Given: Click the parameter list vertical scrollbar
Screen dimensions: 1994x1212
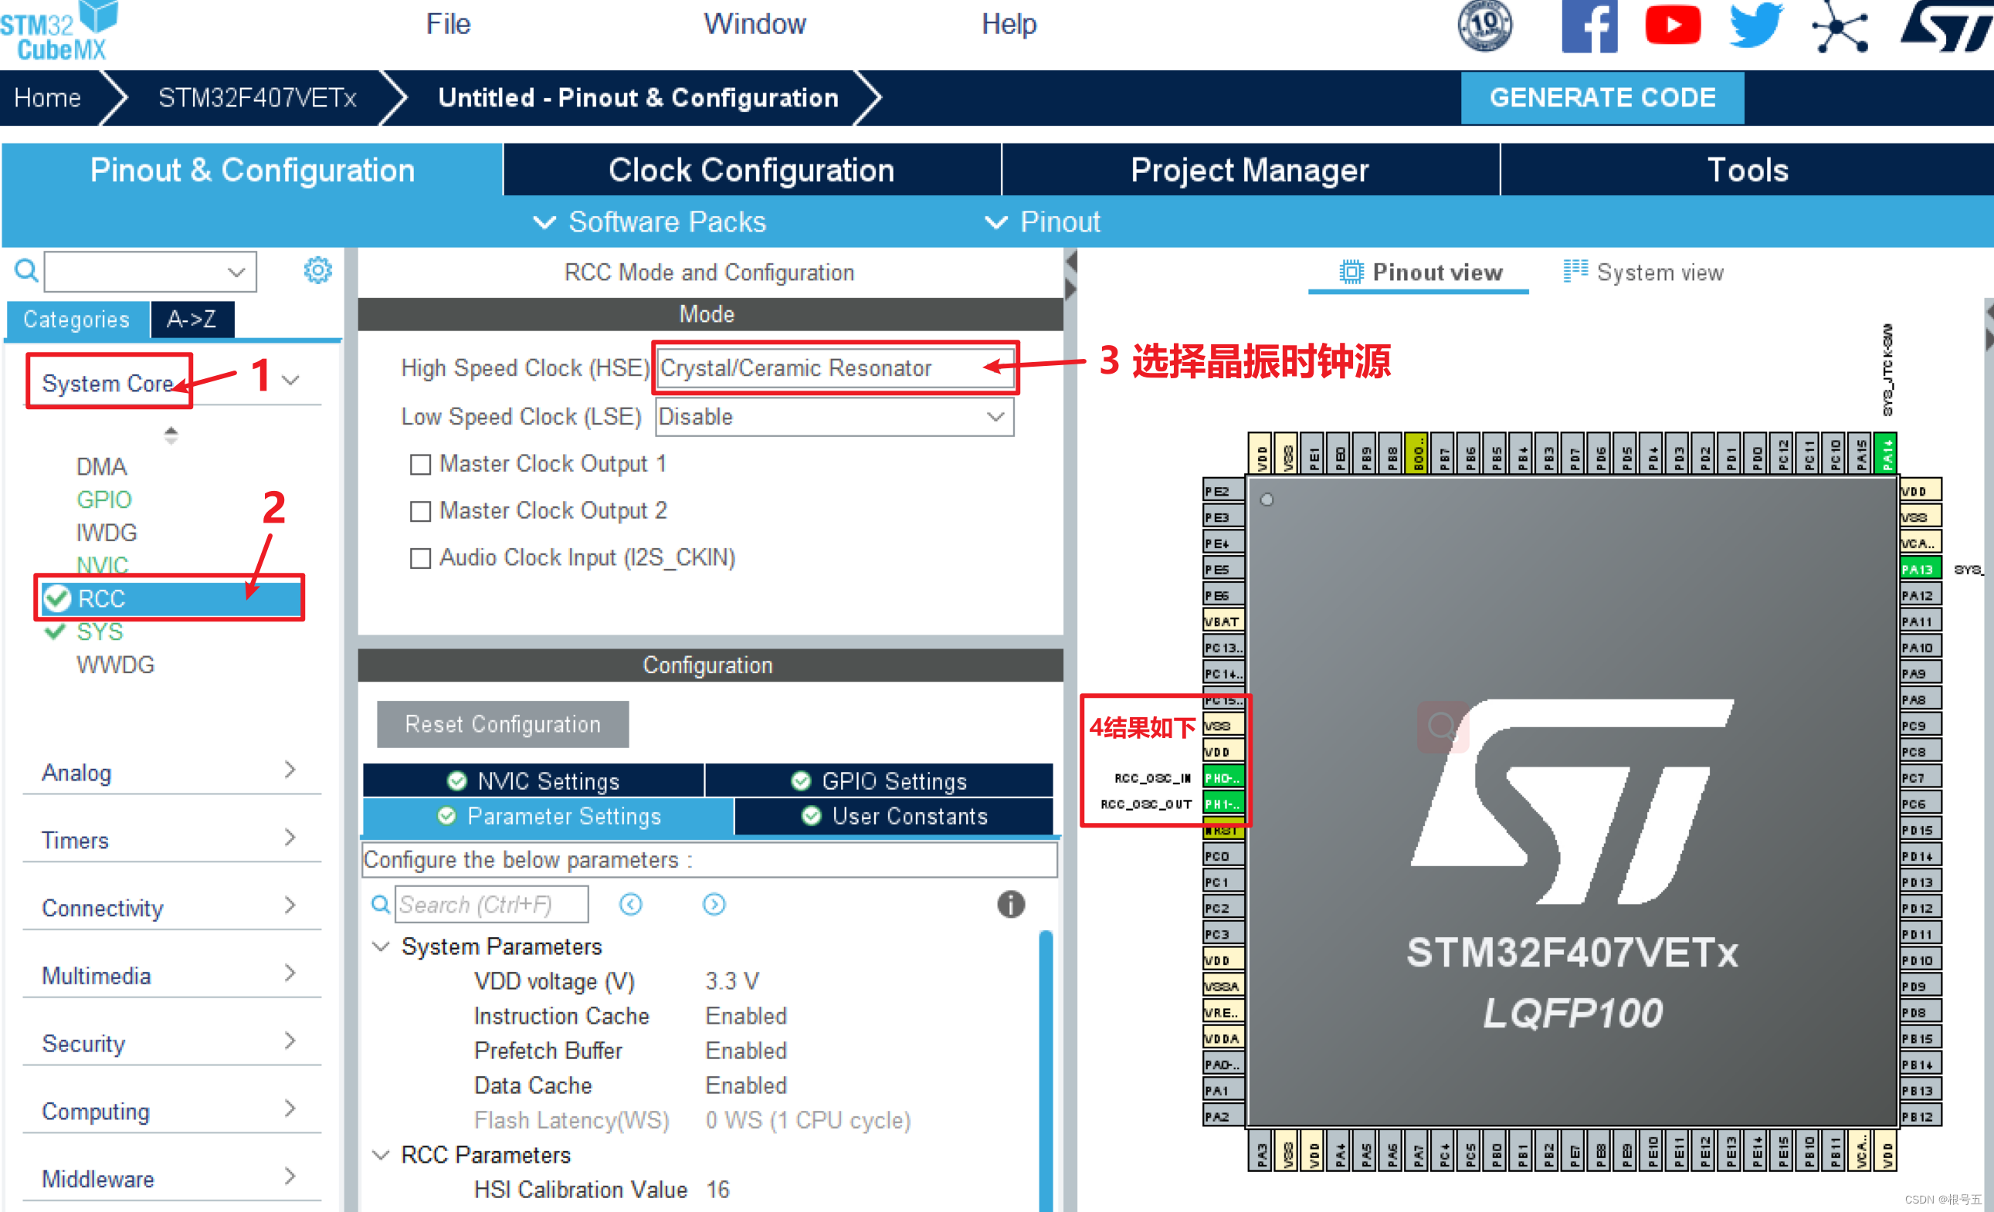Looking at the screenshot, I should tap(1045, 1068).
